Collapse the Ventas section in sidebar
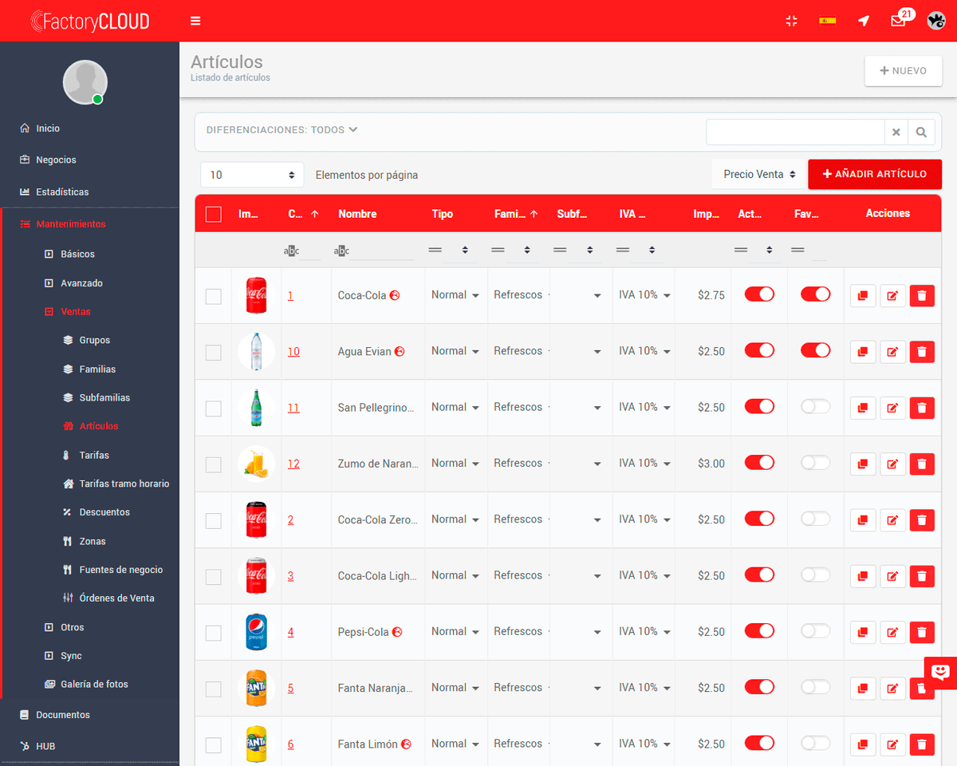Screen dimensions: 957x766 click(68, 312)
